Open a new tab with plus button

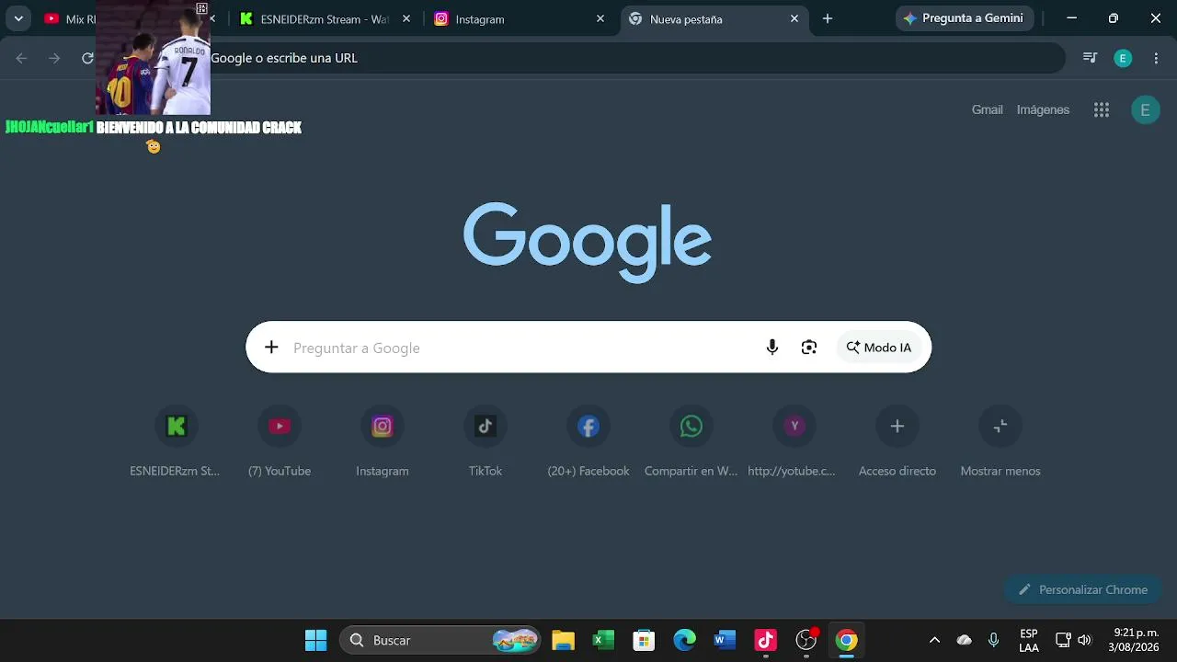(828, 18)
